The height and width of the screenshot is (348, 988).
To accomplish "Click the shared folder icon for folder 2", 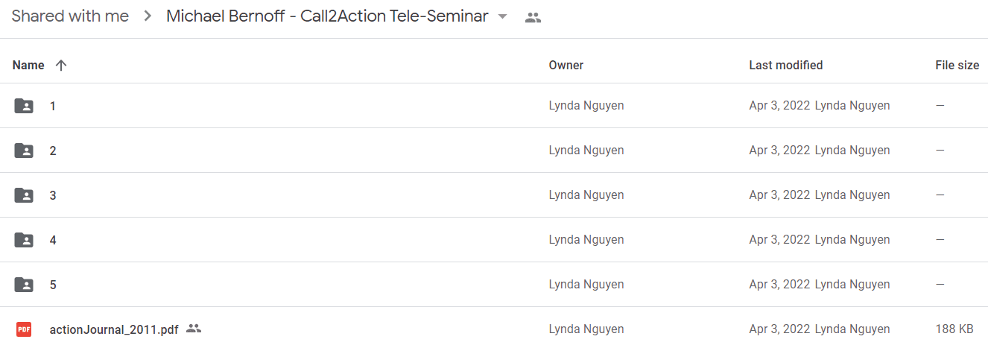I will coord(24,151).
